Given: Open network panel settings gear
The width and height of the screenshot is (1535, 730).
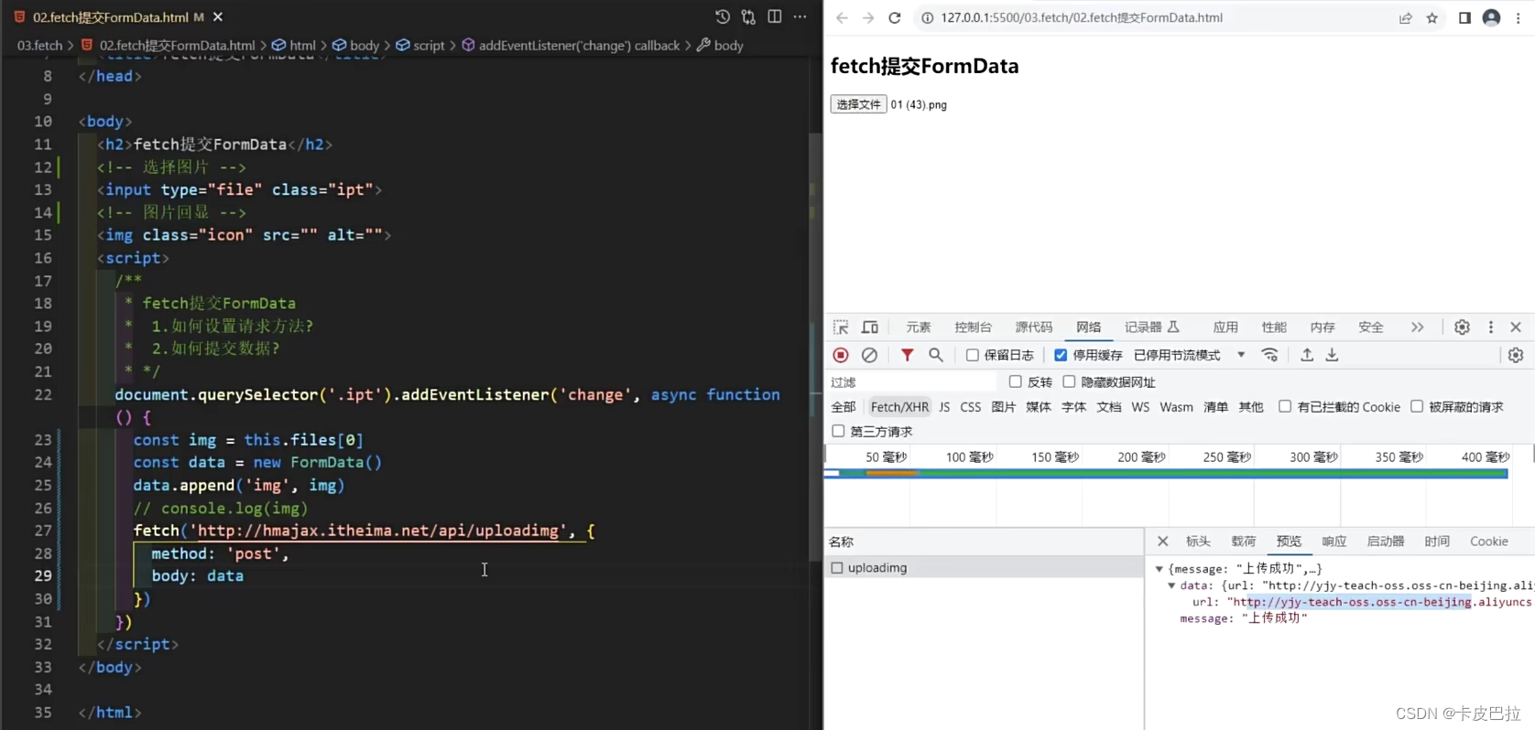Looking at the screenshot, I should tap(1516, 355).
